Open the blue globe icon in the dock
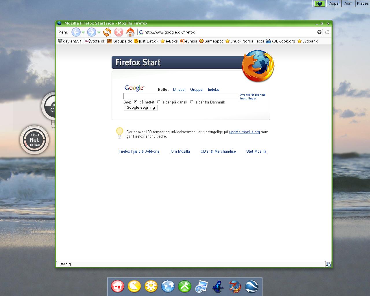The height and width of the screenshot is (296, 370). (x=168, y=286)
